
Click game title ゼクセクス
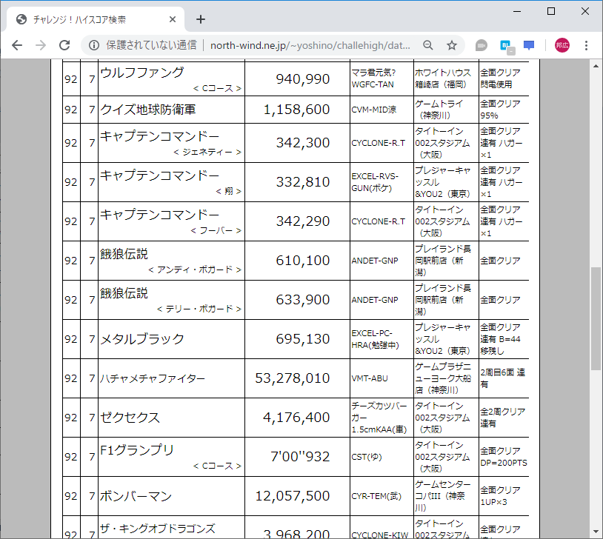click(x=130, y=418)
